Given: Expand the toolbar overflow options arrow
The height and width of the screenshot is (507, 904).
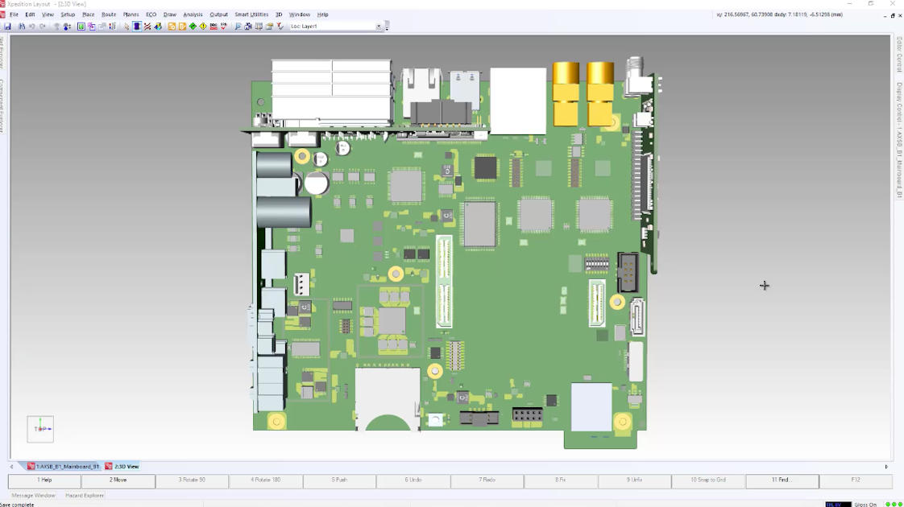Looking at the screenshot, I should point(388,27).
